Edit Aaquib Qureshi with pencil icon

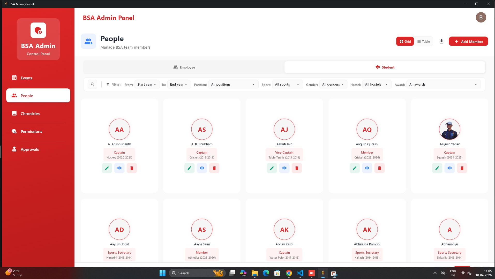355,168
